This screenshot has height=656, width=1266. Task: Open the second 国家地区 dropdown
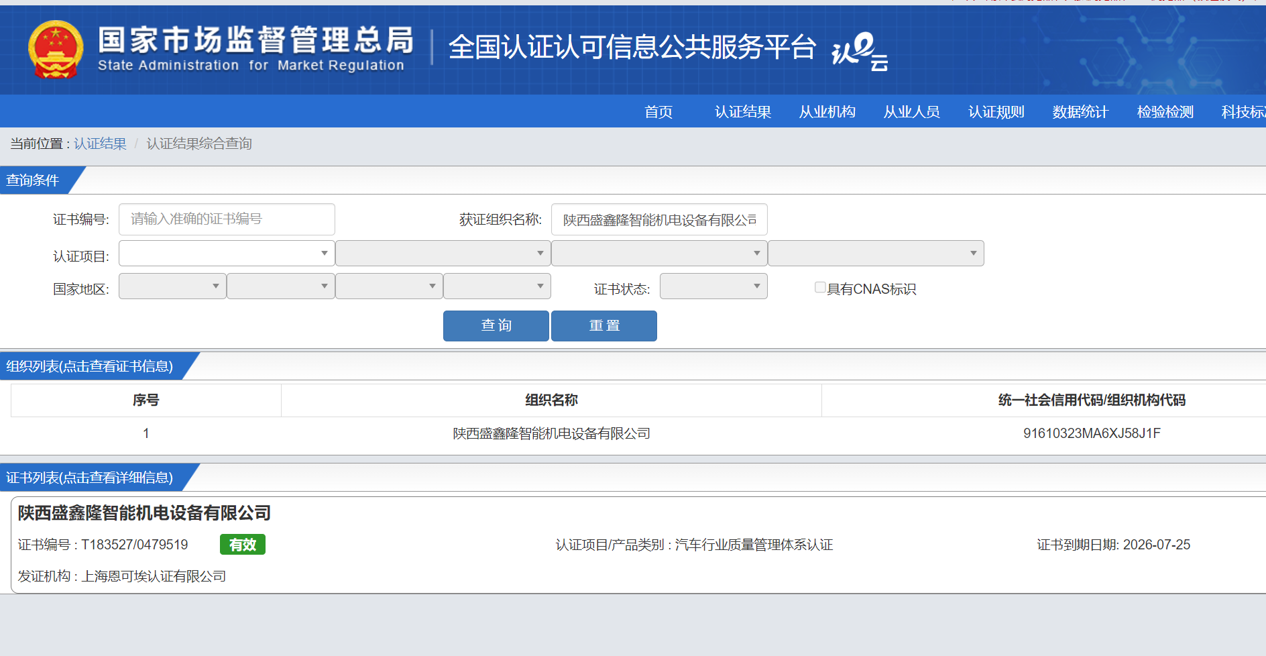tap(281, 286)
